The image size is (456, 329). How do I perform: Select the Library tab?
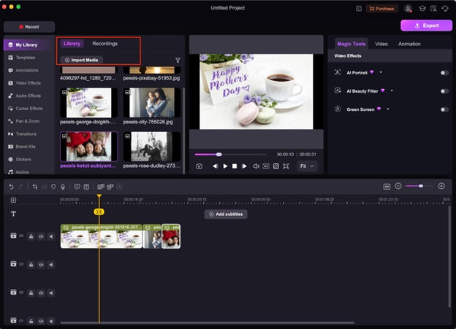point(72,44)
